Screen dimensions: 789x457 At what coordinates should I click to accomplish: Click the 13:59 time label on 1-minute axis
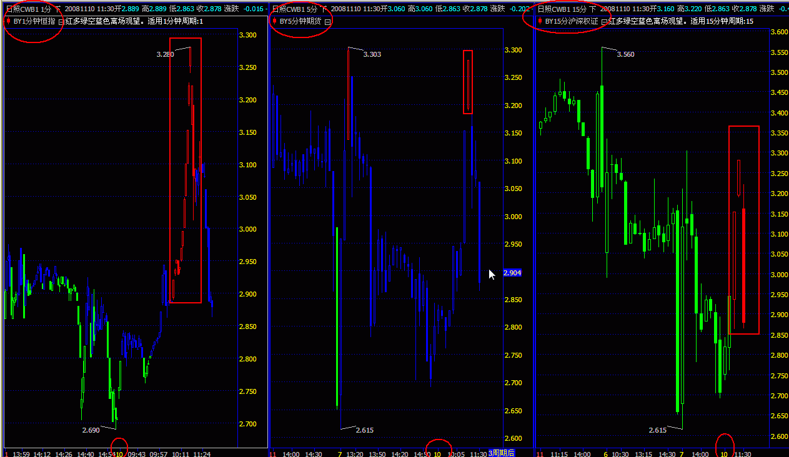21,454
